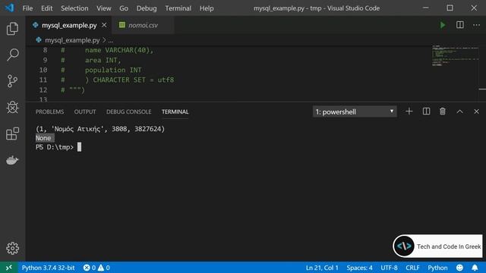Open the Edit menu
The height and width of the screenshot is (273, 486).
pos(47,8)
